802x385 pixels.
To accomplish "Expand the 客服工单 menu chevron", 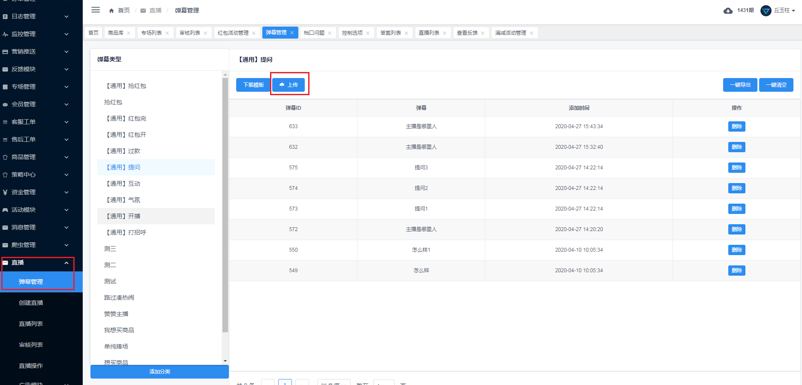I will pyautogui.click(x=66, y=122).
